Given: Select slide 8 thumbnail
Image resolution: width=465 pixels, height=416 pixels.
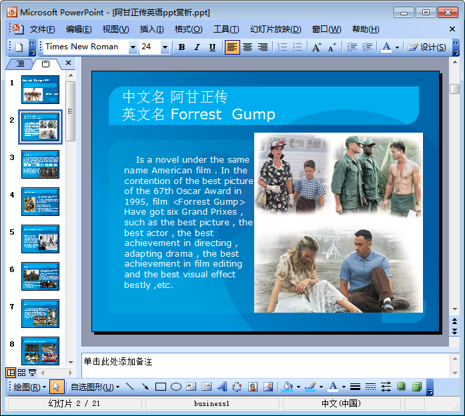Looking at the screenshot, I should [x=40, y=351].
